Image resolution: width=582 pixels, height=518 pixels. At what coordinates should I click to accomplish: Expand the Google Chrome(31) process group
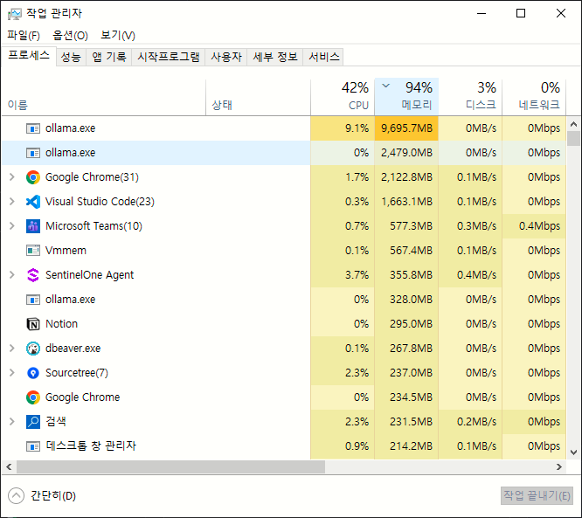pos(12,177)
